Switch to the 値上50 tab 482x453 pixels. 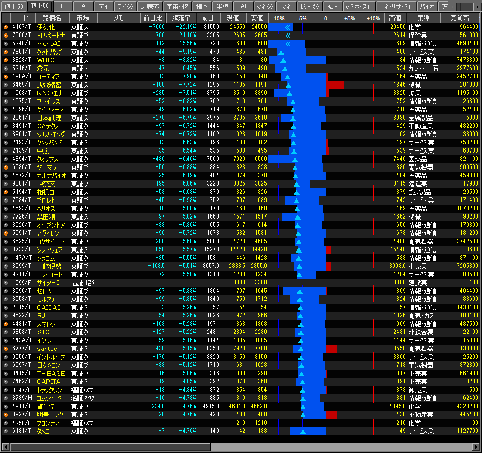point(13,6)
